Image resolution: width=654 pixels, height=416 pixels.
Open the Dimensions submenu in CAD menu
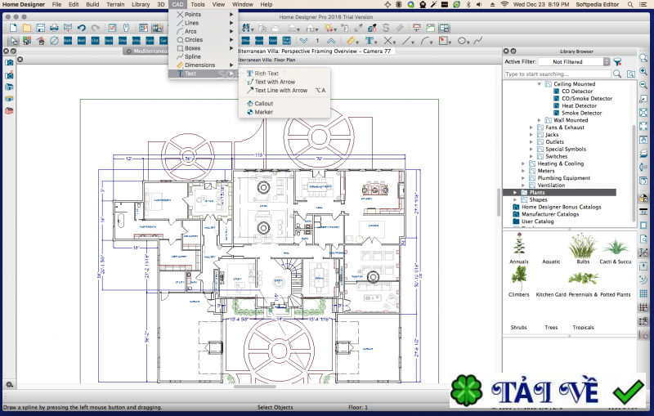pos(199,65)
